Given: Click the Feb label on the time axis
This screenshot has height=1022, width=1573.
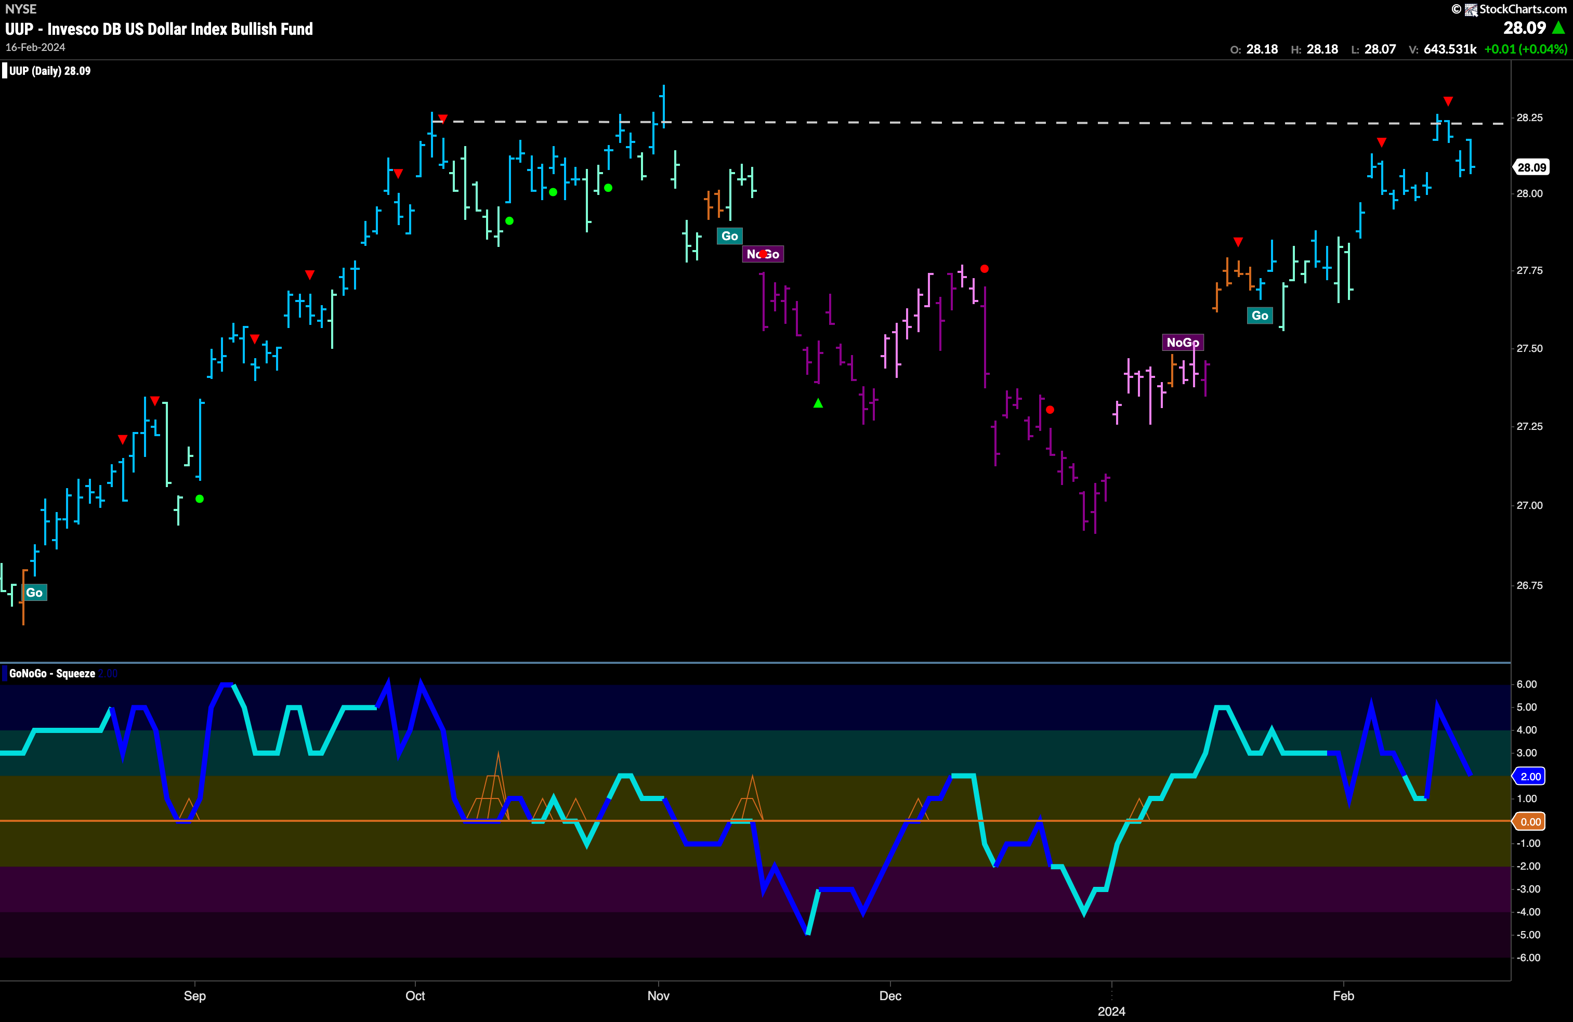Looking at the screenshot, I should pos(1344,996).
